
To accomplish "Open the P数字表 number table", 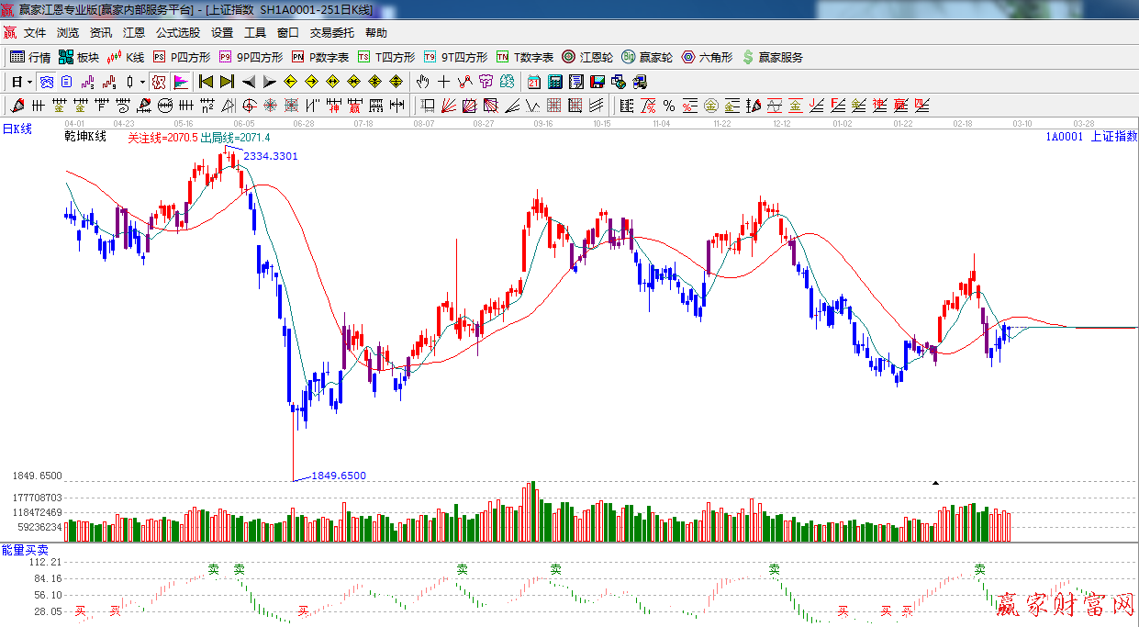I will pos(320,57).
